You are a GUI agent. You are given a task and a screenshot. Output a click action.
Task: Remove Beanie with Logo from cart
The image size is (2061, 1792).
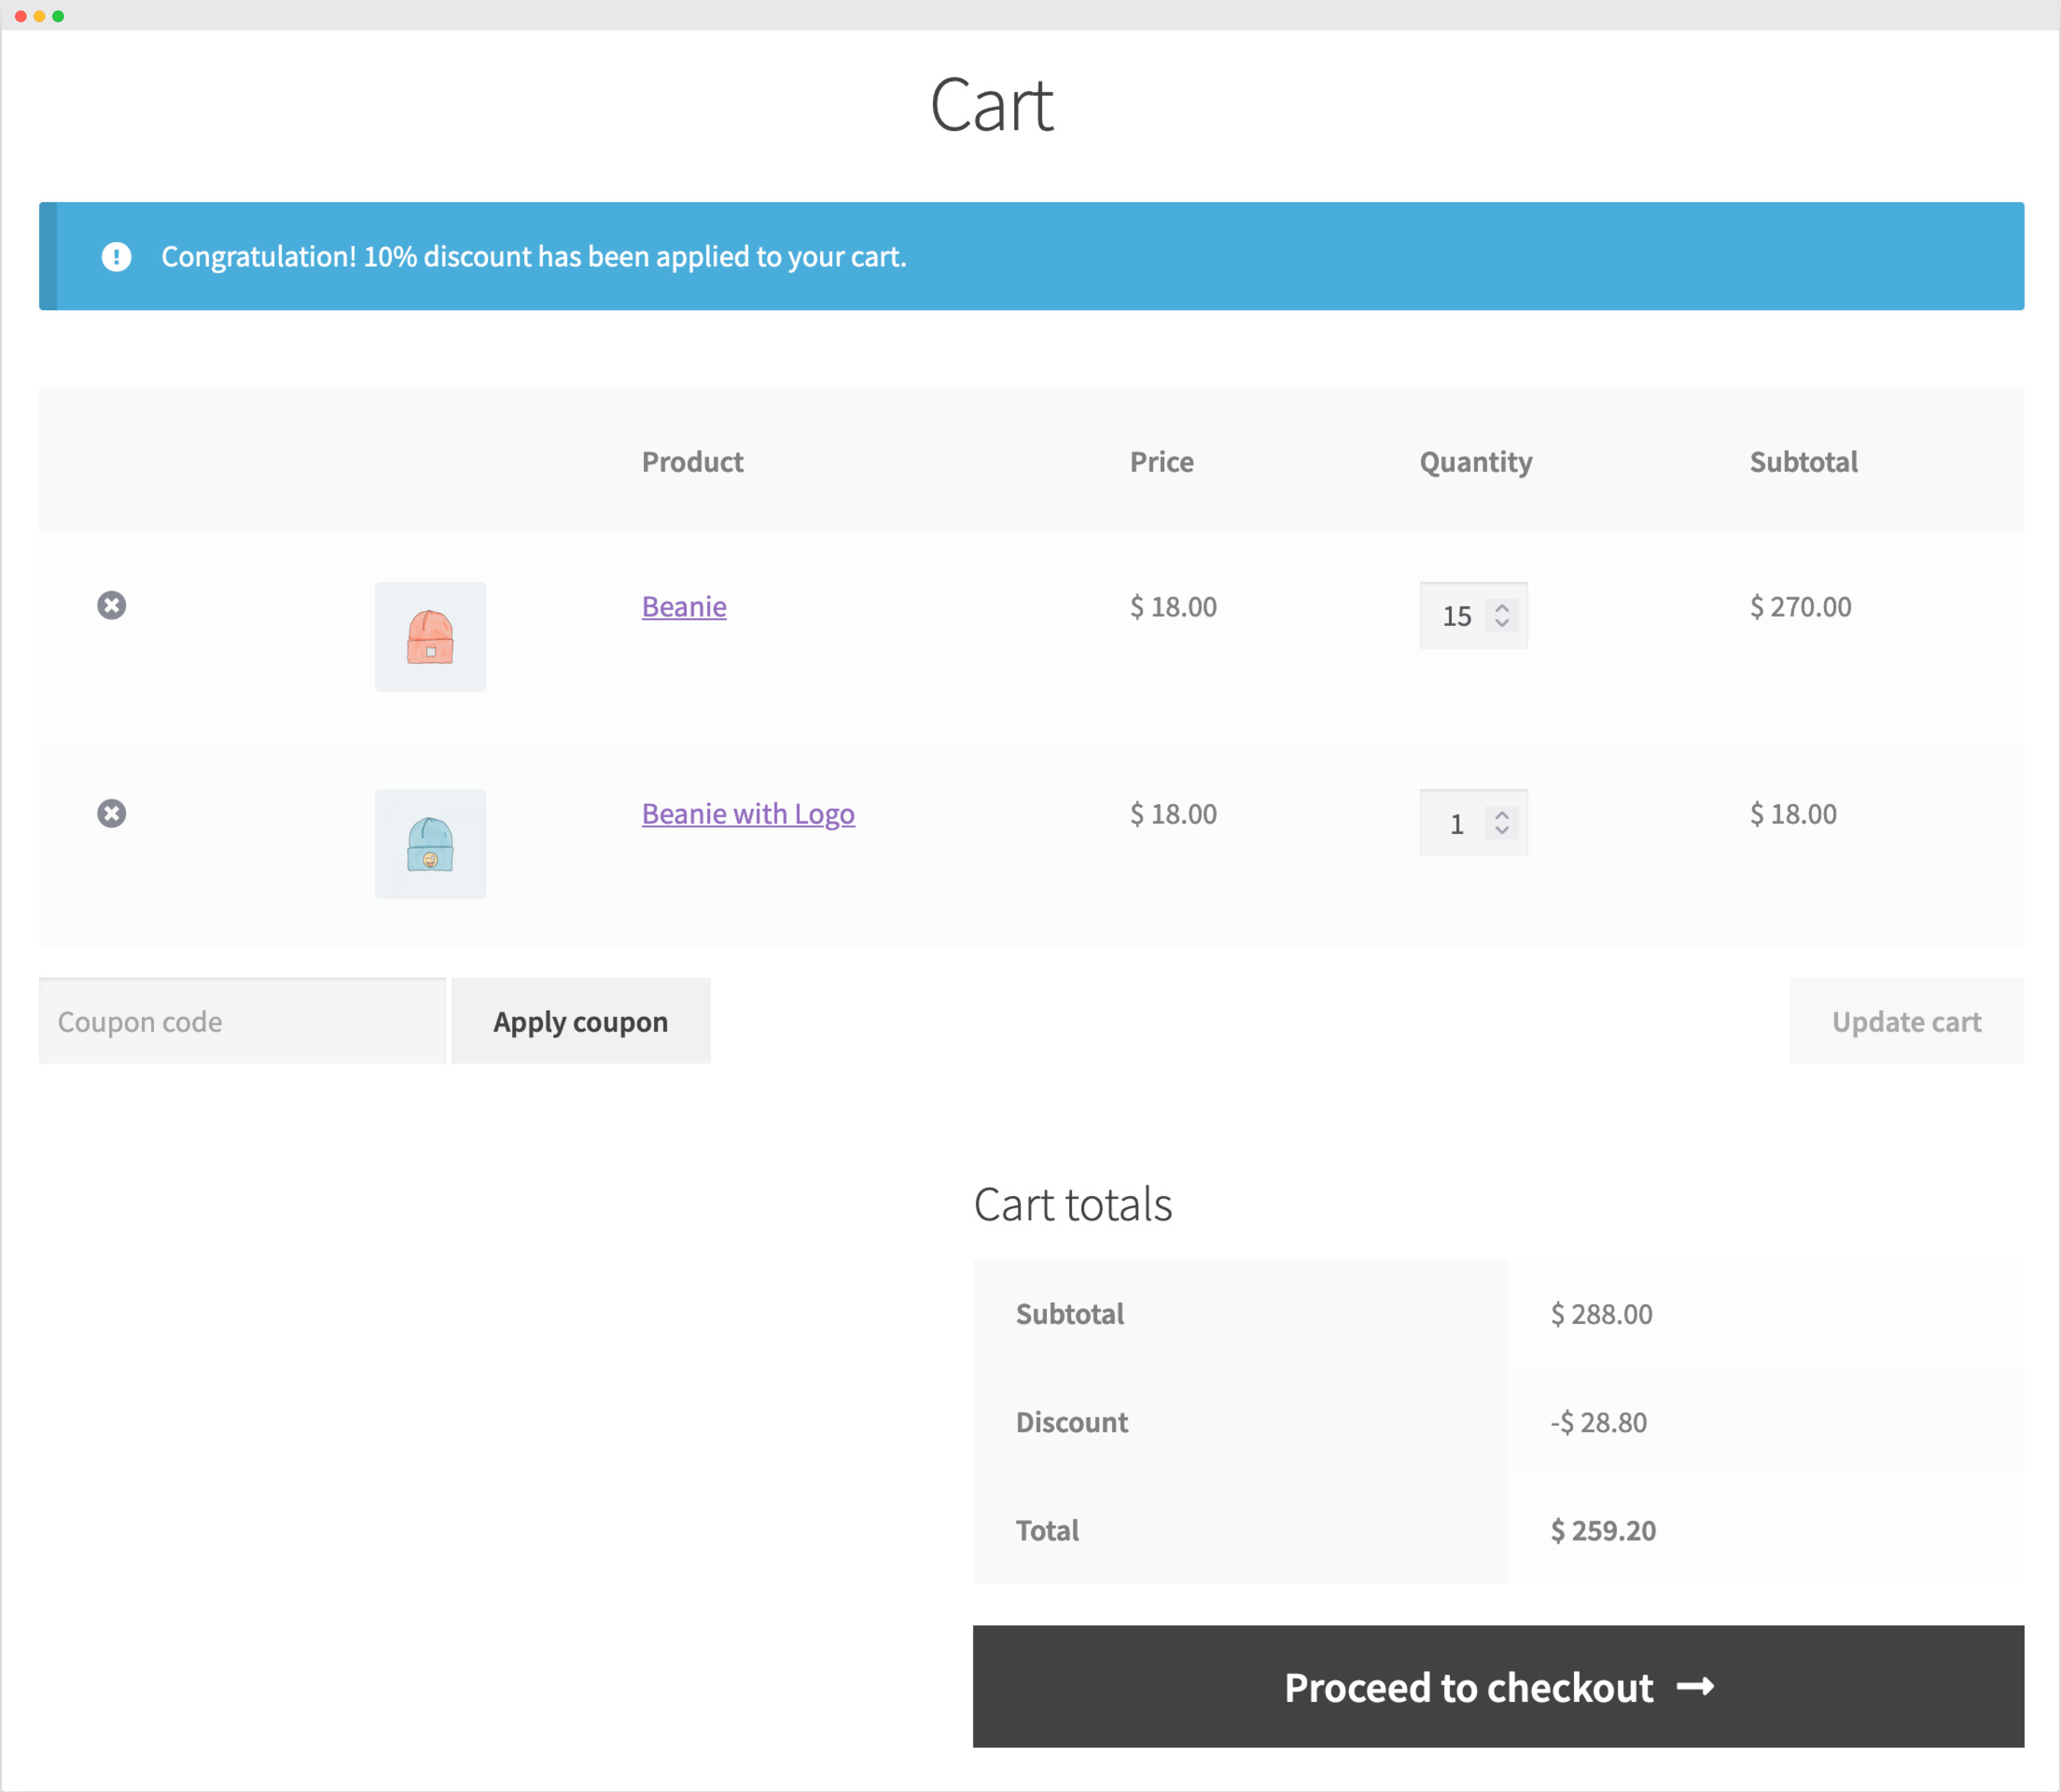(112, 813)
